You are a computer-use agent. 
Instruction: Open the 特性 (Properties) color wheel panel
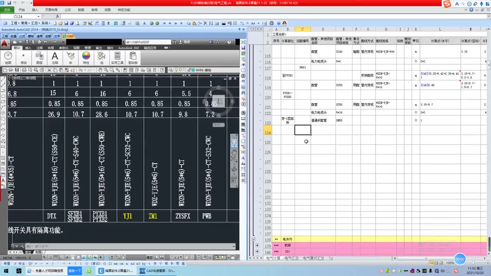point(86,58)
